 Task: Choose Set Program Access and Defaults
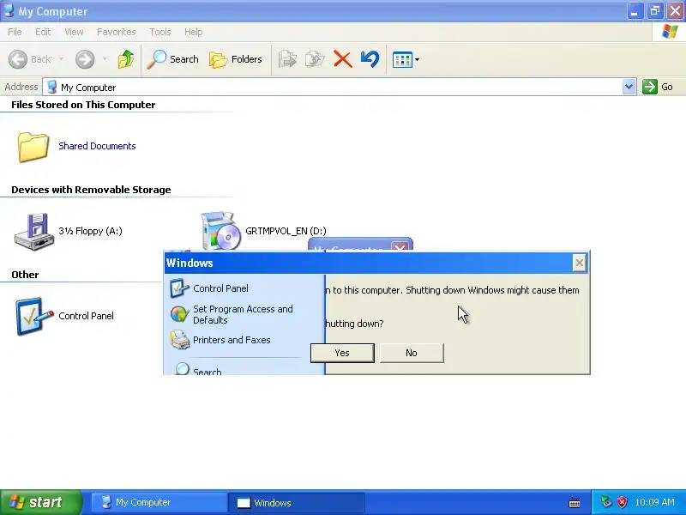(x=232, y=314)
